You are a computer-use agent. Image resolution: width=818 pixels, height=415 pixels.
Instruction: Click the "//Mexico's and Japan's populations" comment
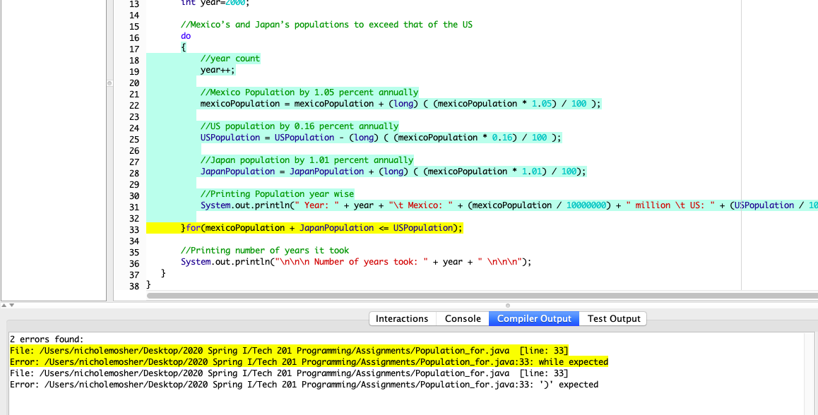(x=326, y=25)
